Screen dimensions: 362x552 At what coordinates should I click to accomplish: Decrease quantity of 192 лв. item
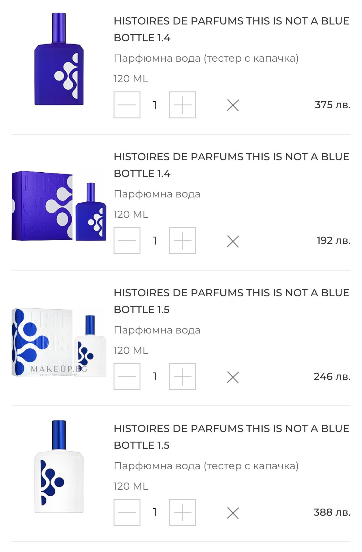point(127,241)
